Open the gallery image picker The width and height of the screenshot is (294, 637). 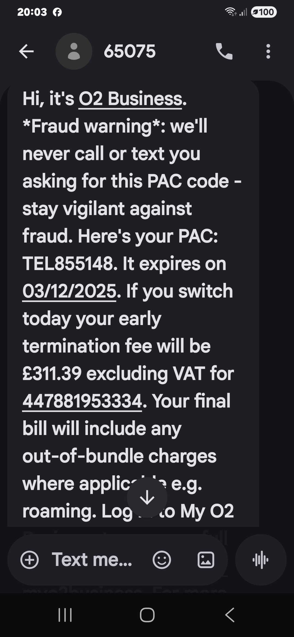point(206,560)
